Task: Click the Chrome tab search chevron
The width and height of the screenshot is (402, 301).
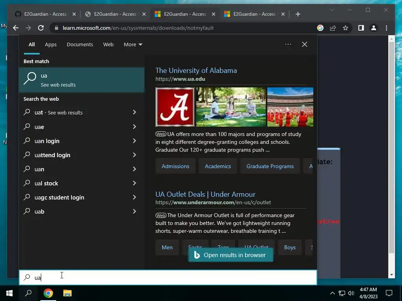Action: point(331,10)
